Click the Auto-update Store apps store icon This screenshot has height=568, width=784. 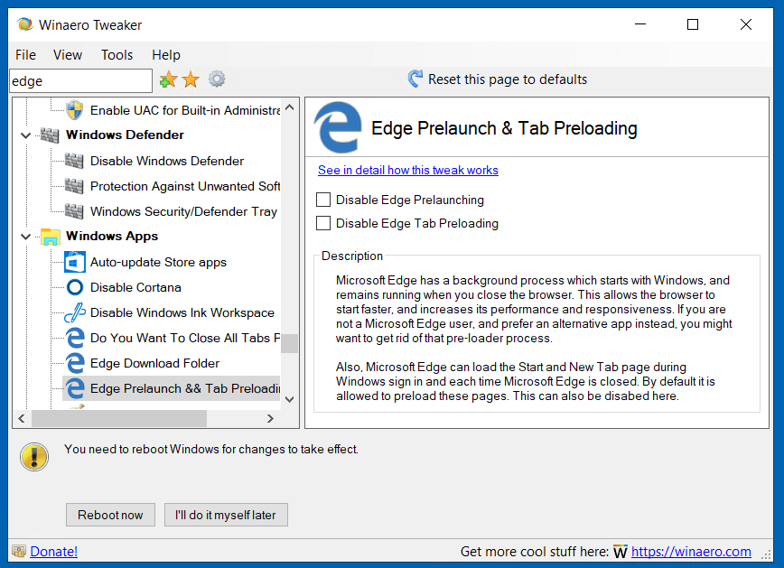(75, 262)
